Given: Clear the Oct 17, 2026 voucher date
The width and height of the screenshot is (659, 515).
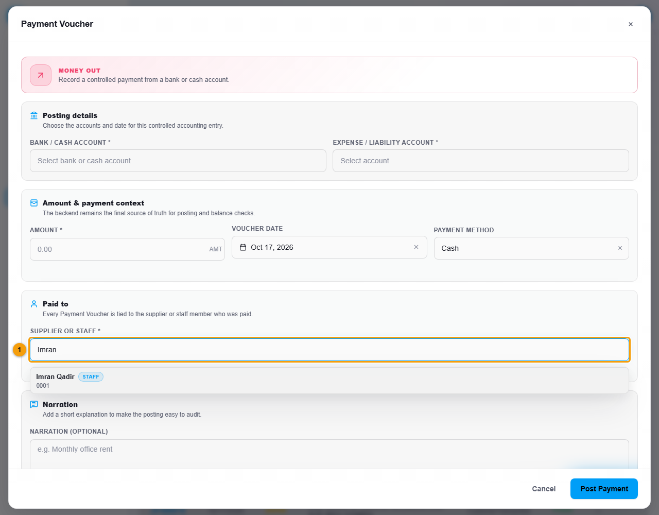Looking at the screenshot, I should click(416, 247).
